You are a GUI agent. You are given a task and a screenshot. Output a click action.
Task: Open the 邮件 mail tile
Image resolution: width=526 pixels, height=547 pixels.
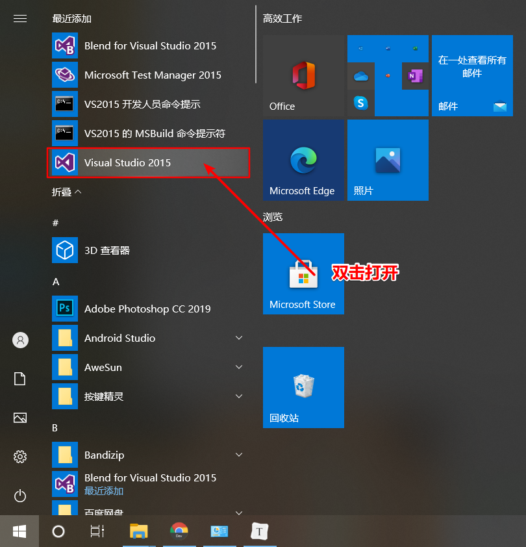point(472,76)
